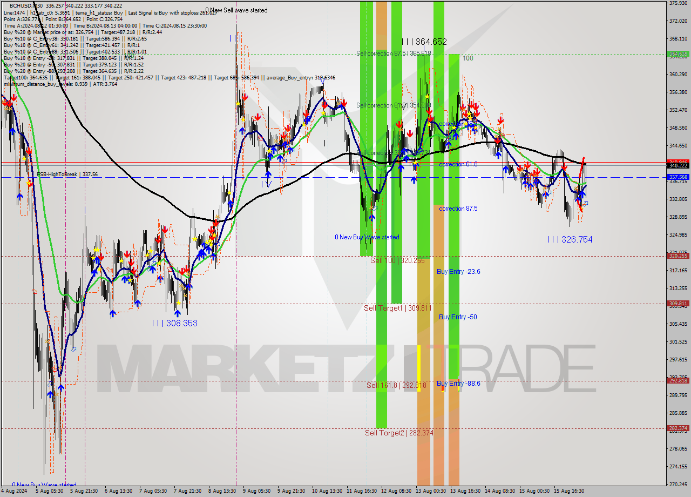Click the BCHUSD,M30 symbol title
The height and width of the screenshot is (497, 691).
26,5
